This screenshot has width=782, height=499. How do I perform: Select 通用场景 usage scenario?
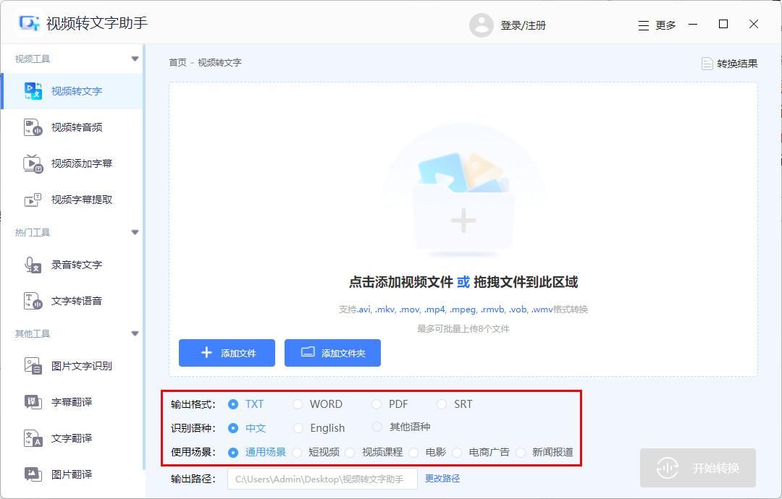pos(233,452)
